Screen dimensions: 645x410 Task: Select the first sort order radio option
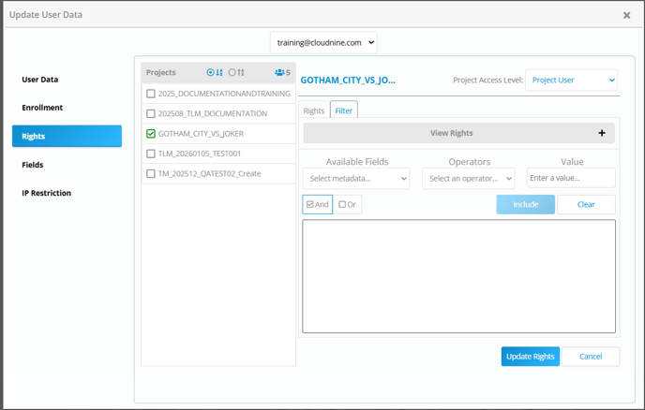pyautogui.click(x=211, y=72)
